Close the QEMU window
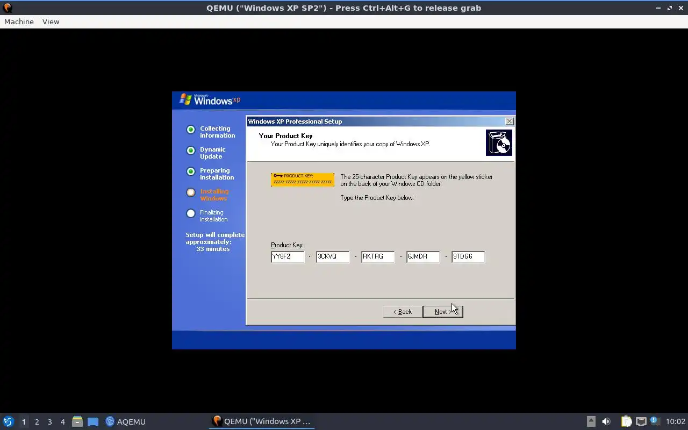Viewport: 688px width, 430px height. (680, 8)
